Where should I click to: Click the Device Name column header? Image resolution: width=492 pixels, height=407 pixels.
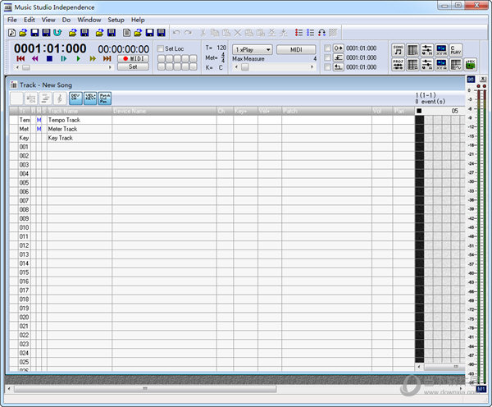click(164, 111)
